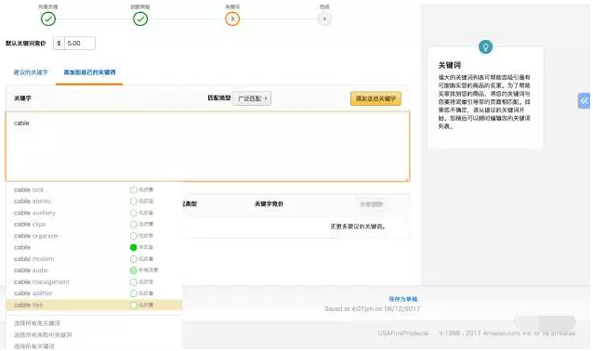Click the traffic circle beside cable modem
The image size is (593, 351).
click(134, 259)
